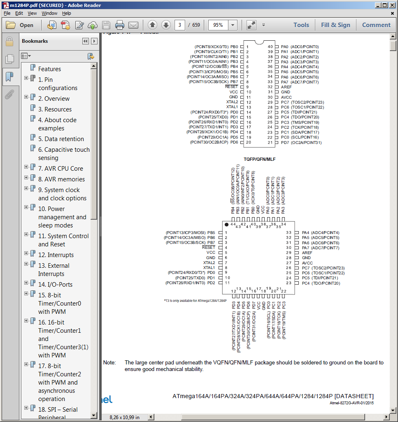Click the find current bookmark icon

tap(91, 56)
